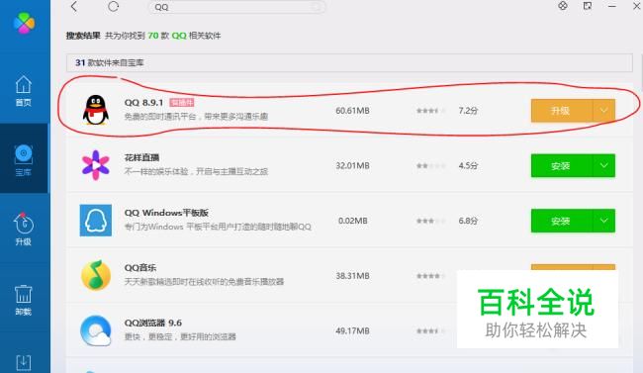Click the 4.5分 score for 花样直播
643x373 pixels.
point(468,166)
